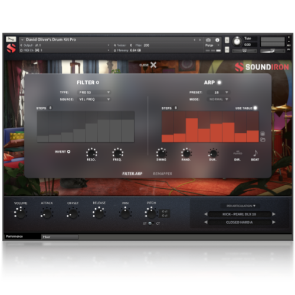Switch to the Remapper page
295x295 pixels.
(x=162, y=173)
